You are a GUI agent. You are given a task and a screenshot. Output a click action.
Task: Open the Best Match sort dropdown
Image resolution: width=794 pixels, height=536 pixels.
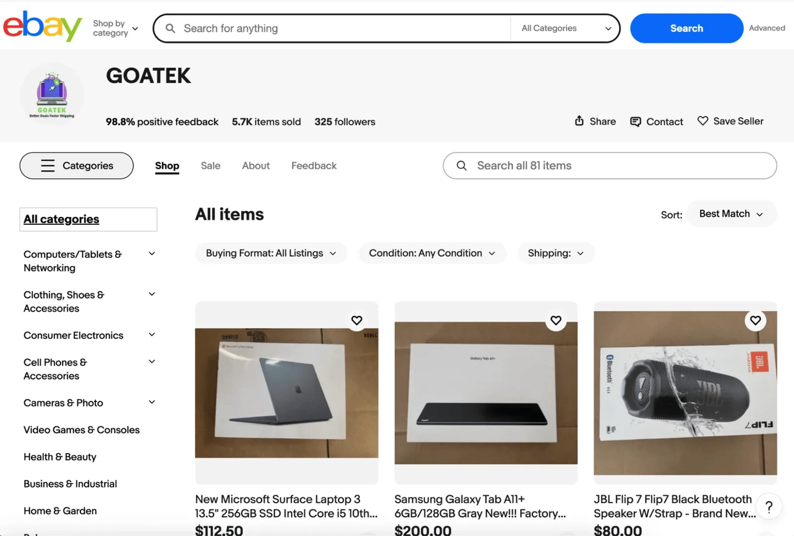tap(731, 214)
